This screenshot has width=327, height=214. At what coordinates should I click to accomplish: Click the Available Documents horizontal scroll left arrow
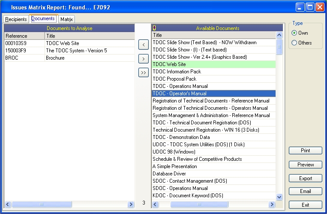pyautogui.click(x=155, y=205)
